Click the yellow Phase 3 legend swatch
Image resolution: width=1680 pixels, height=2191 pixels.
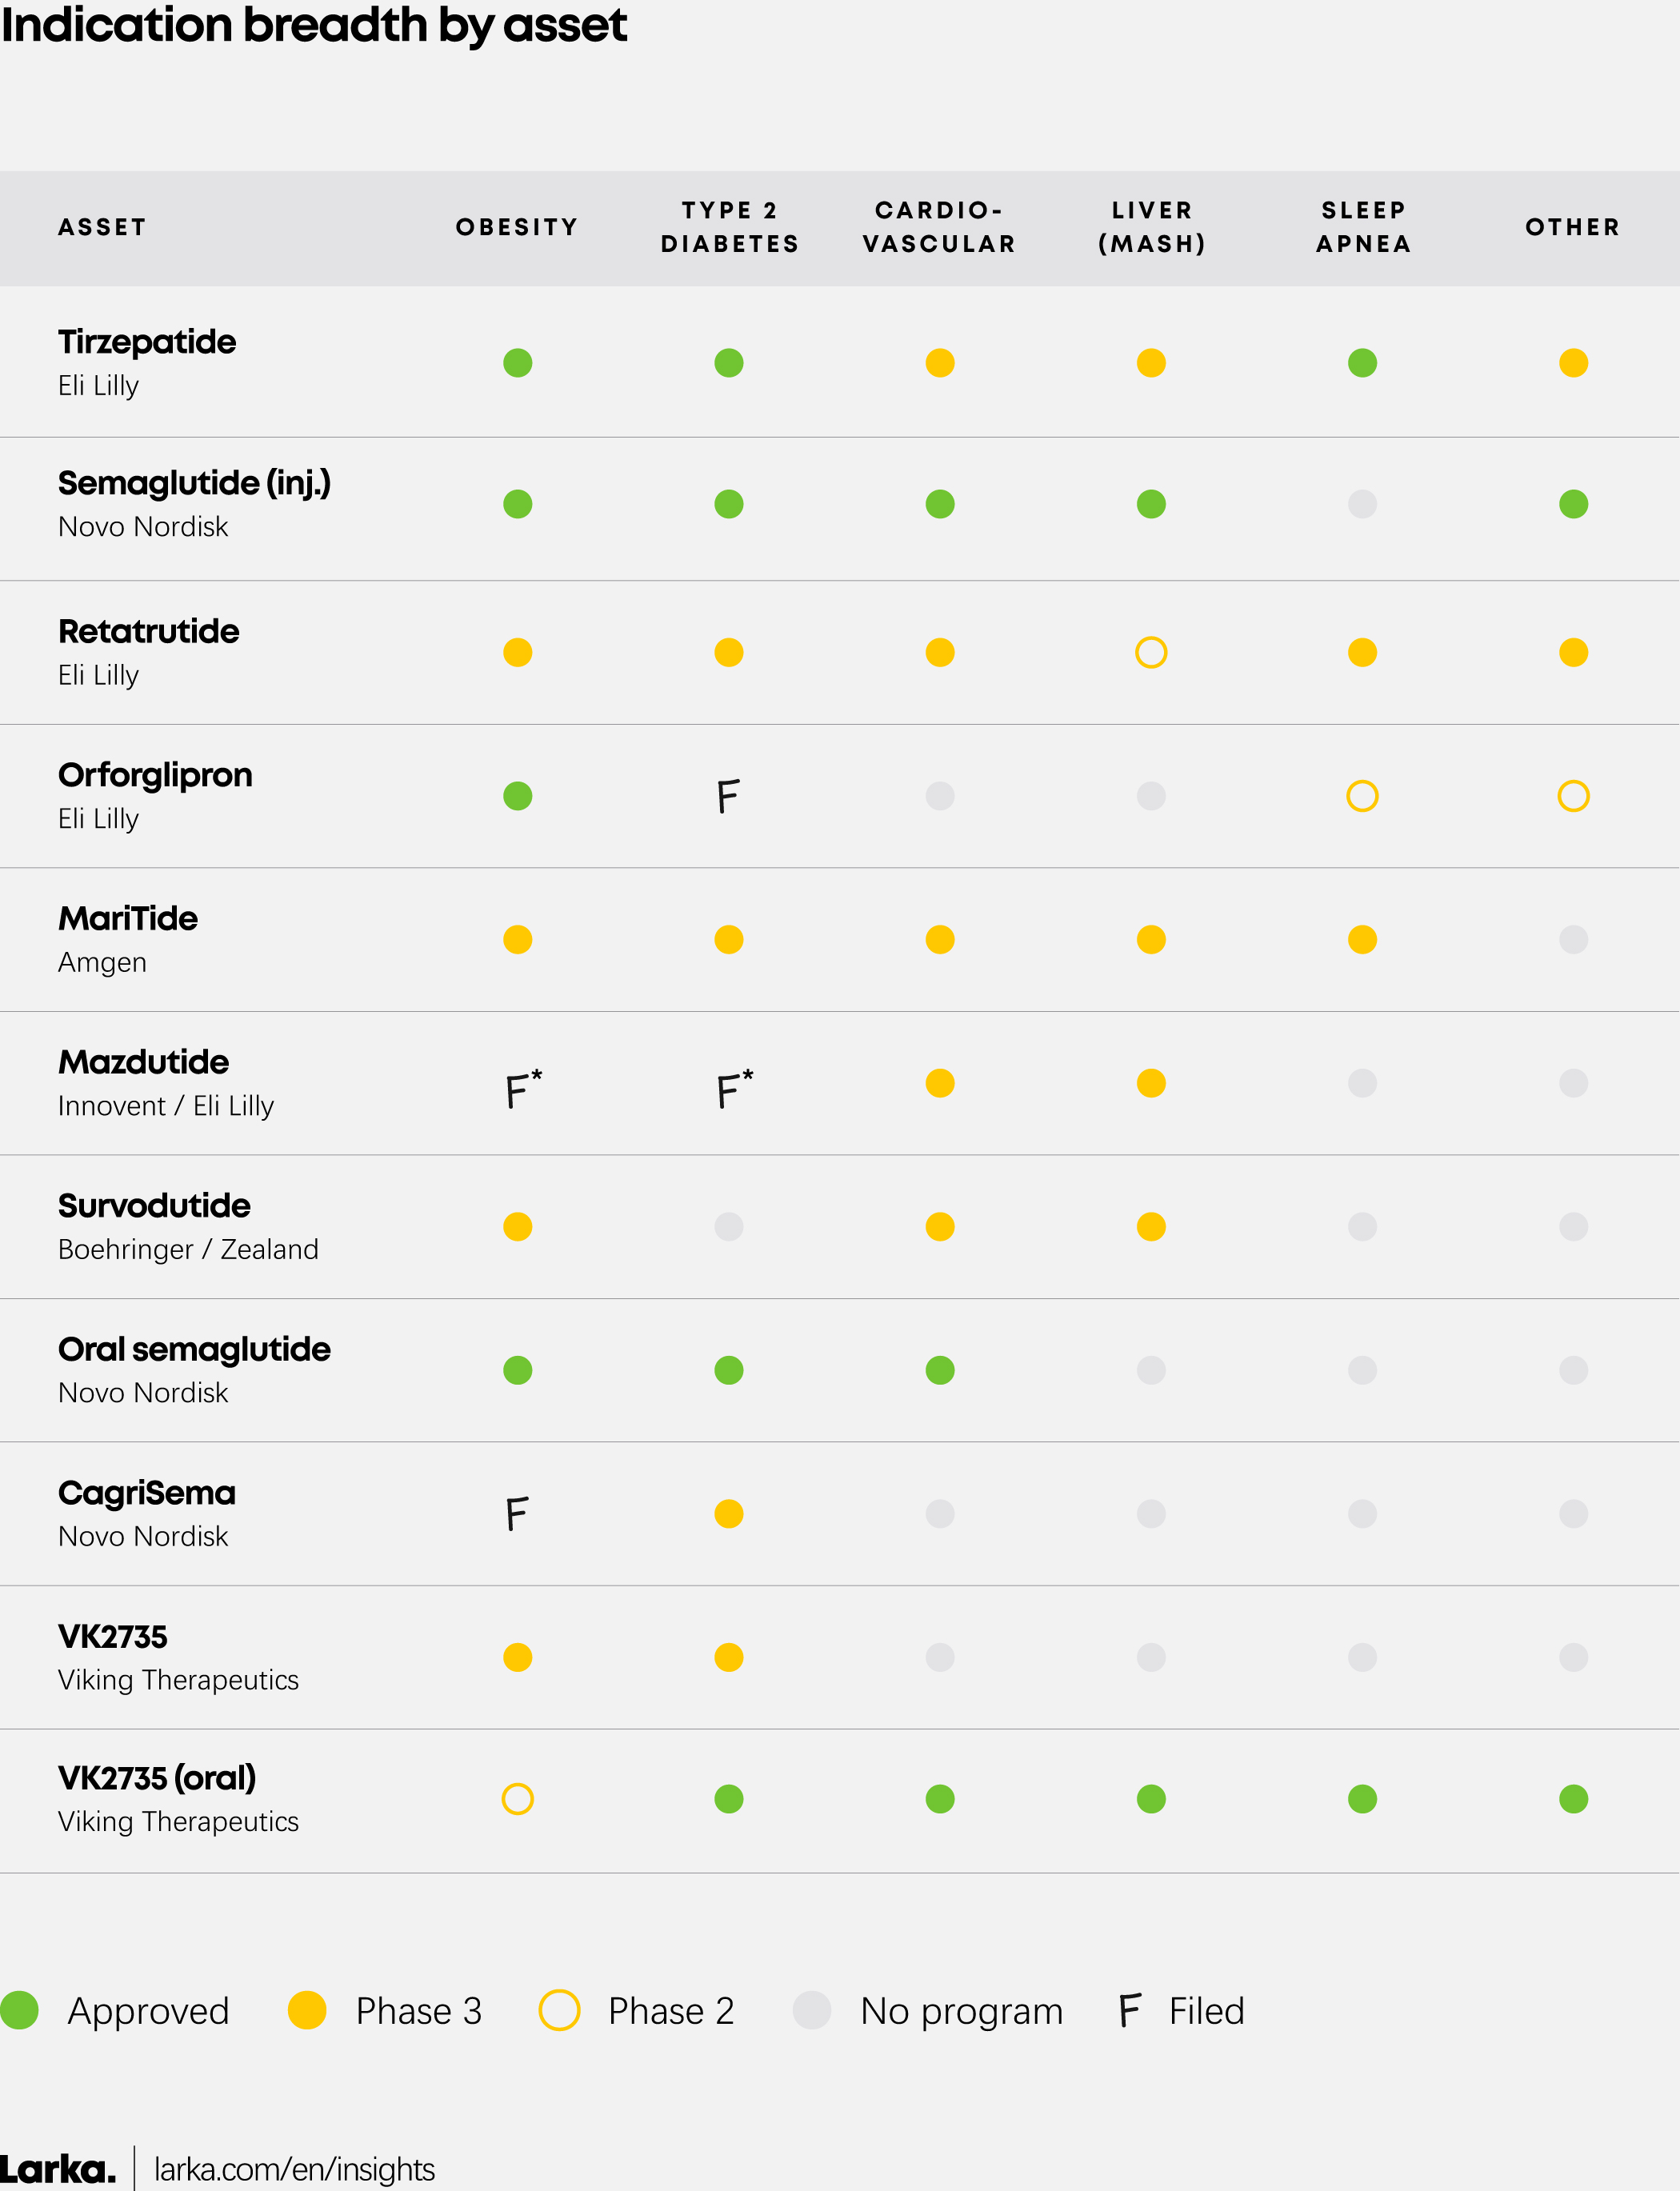[x=307, y=2009]
